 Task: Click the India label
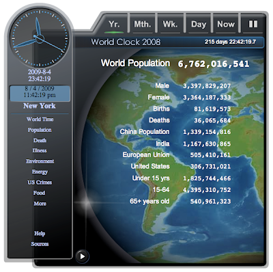tap(162, 144)
